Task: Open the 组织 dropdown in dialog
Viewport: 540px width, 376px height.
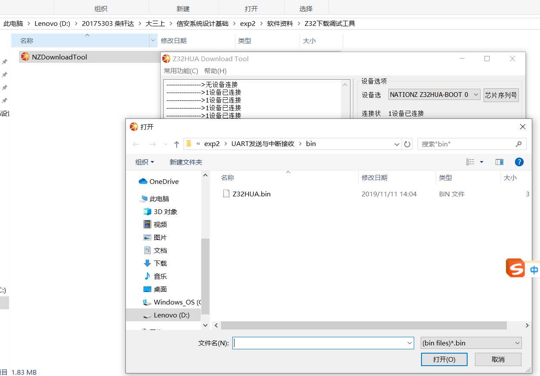Action: click(x=145, y=162)
